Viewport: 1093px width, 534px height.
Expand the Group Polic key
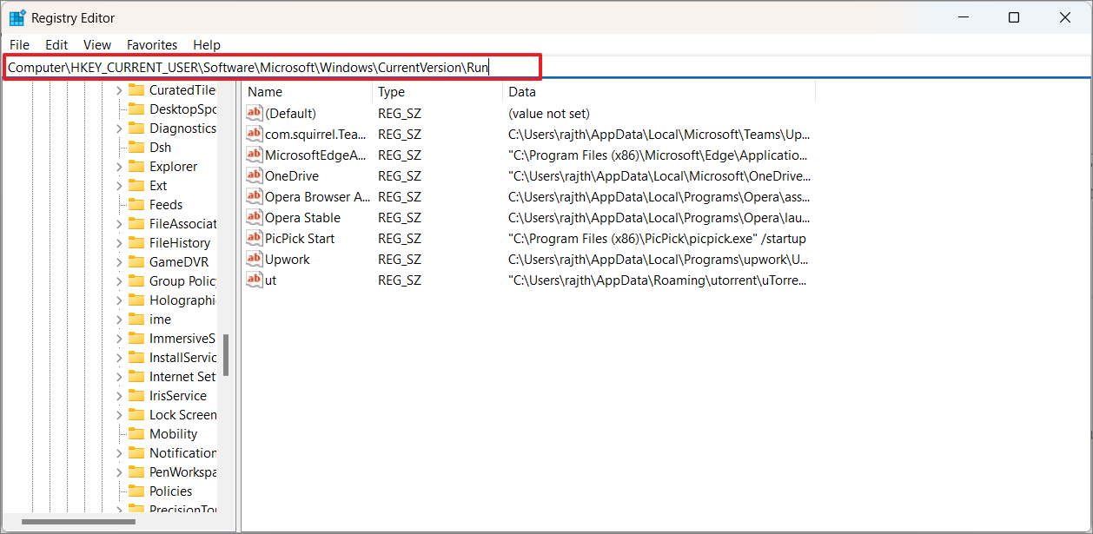pos(119,281)
